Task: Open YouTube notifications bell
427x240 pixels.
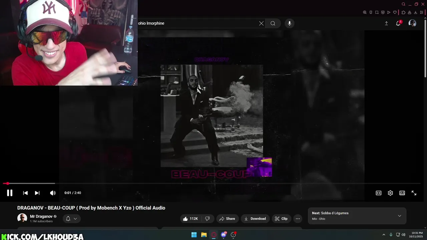Action: pyautogui.click(x=398, y=23)
